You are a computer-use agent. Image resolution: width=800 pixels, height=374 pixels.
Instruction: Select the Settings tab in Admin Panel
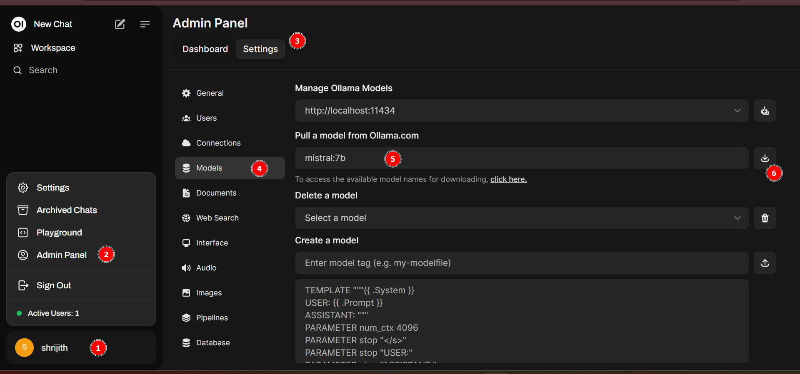coord(260,49)
